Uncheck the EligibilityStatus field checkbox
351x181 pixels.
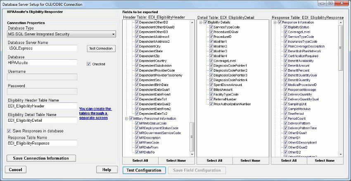[285, 27]
